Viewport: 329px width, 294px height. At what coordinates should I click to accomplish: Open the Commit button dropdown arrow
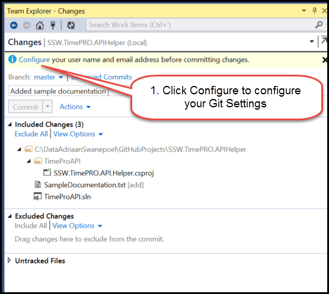(47, 106)
